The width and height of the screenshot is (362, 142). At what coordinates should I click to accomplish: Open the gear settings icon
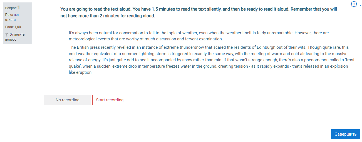(354, 4)
